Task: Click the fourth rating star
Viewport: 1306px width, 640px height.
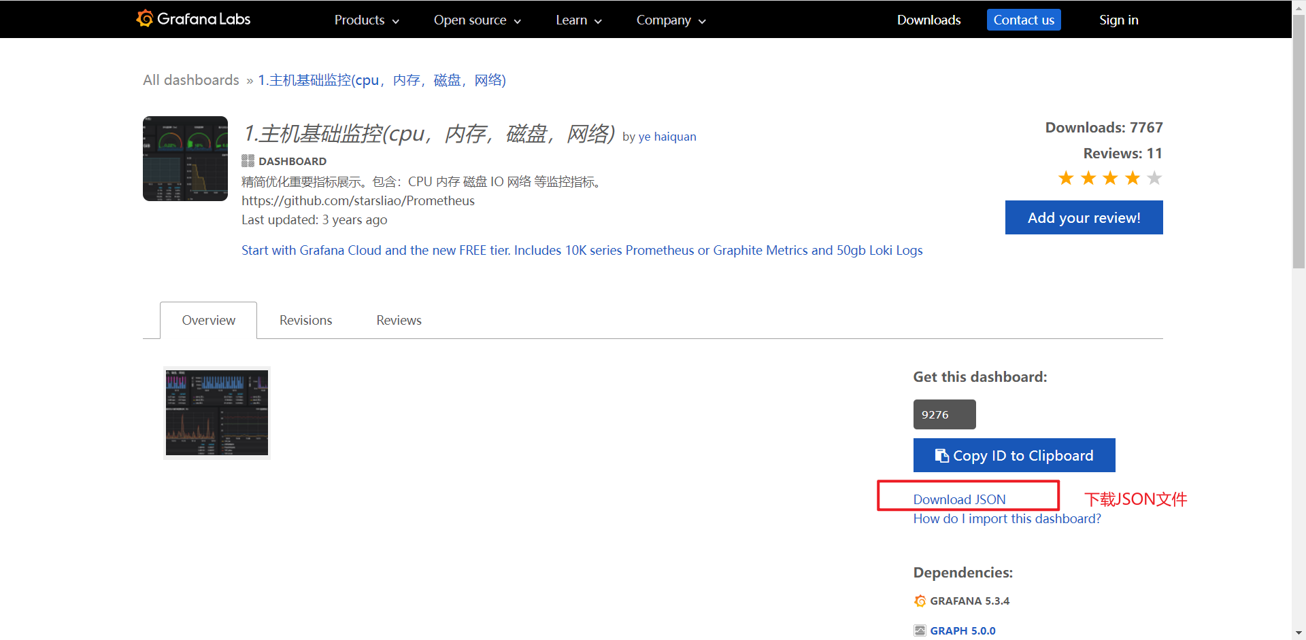Action: 1133,178
